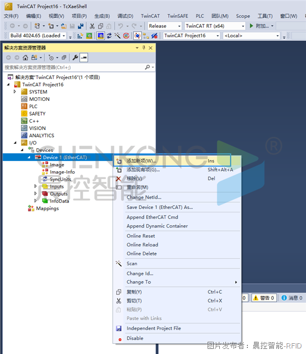
Task: Open the PLC menu in menu bar
Action: (x=200, y=16)
